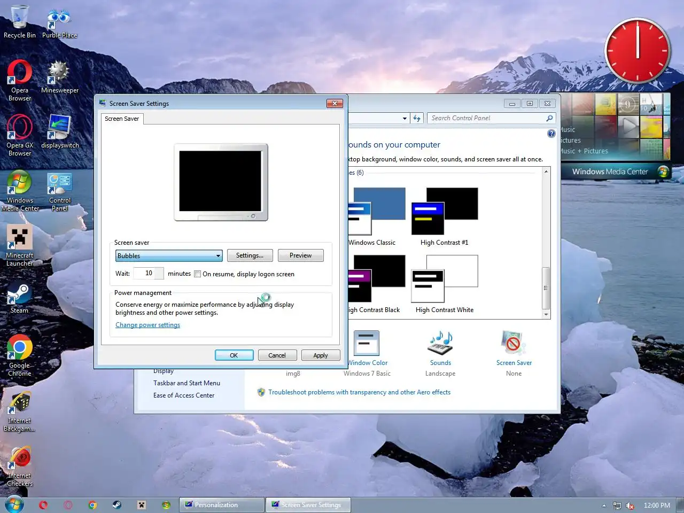
Task: Open Steam pinned on the taskbar
Action: (x=116, y=505)
